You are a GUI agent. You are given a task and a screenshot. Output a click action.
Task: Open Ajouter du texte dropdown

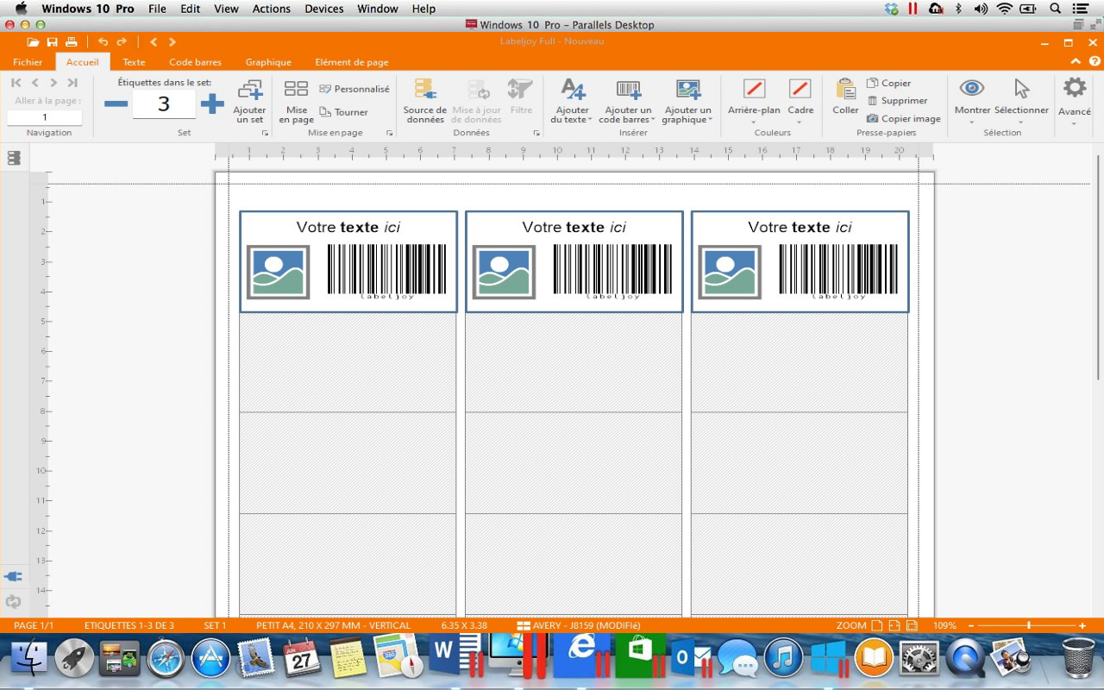click(572, 102)
